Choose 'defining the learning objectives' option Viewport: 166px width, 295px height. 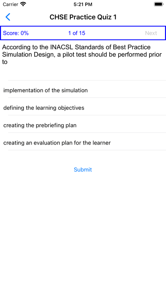(x=83, y=108)
